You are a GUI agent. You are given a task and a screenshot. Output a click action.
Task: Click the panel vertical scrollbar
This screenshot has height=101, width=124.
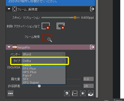(97, 49)
